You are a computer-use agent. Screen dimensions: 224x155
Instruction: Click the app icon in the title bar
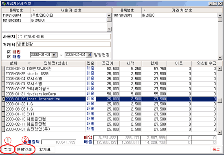click(x=3, y=3)
